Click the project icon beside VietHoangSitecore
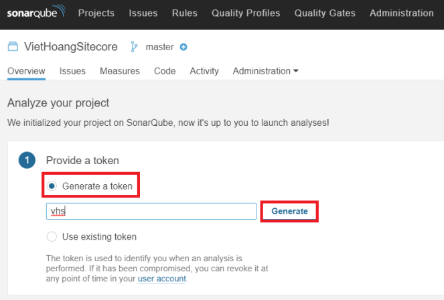444x300 pixels. [x=13, y=47]
